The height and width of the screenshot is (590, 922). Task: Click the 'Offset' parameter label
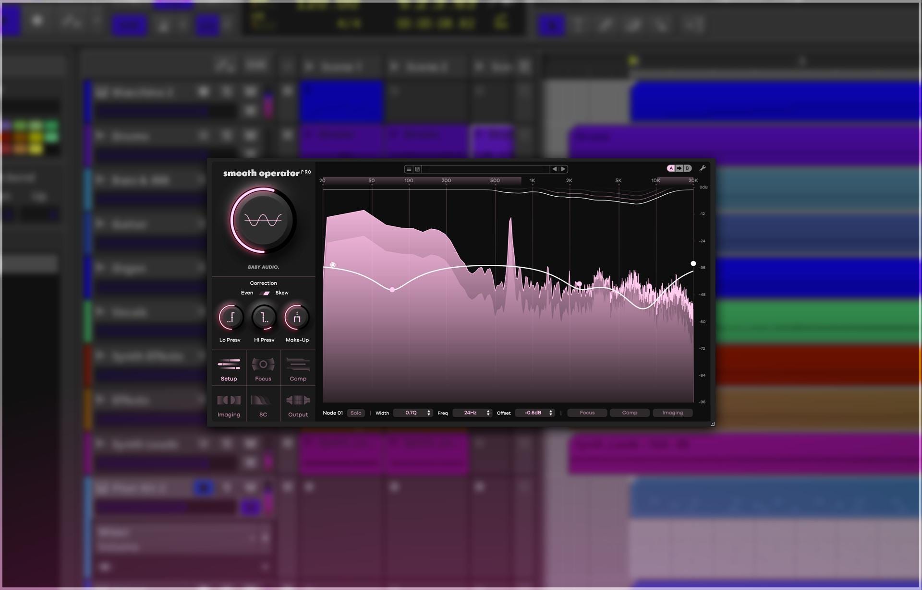point(504,413)
